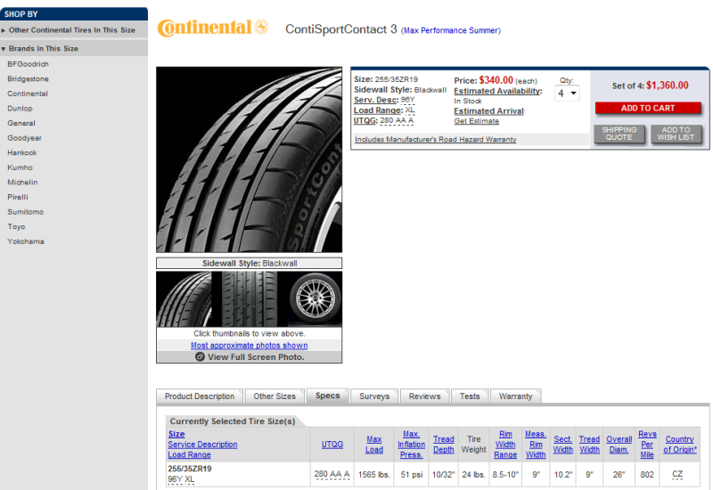
Task: Open the Tests tab
Action: [x=470, y=396]
